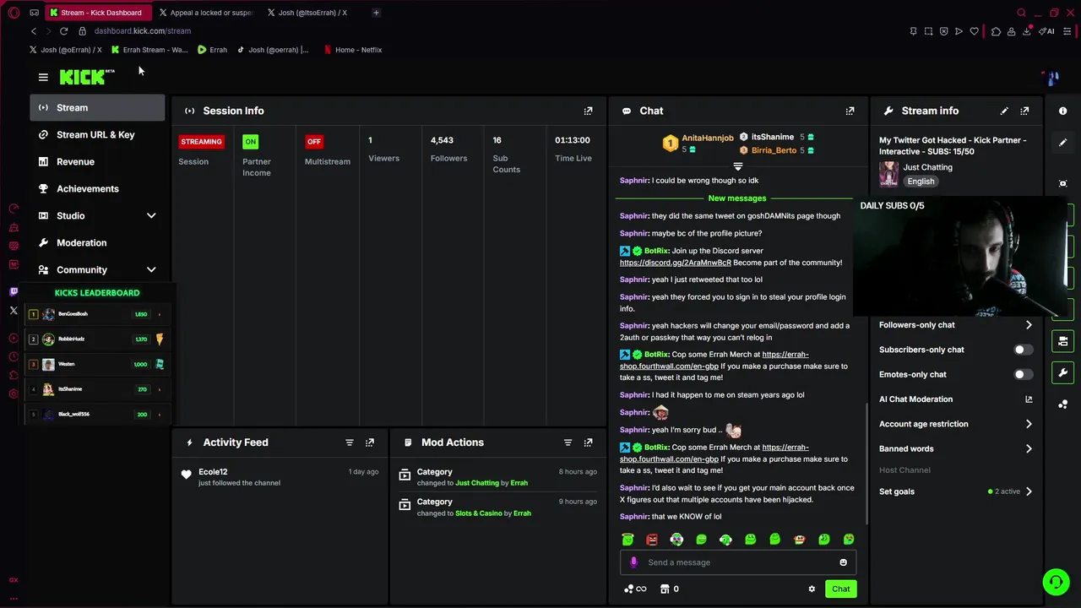The height and width of the screenshot is (608, 1081).
Task: Open the Revenue page
Action: click(98, 162)
